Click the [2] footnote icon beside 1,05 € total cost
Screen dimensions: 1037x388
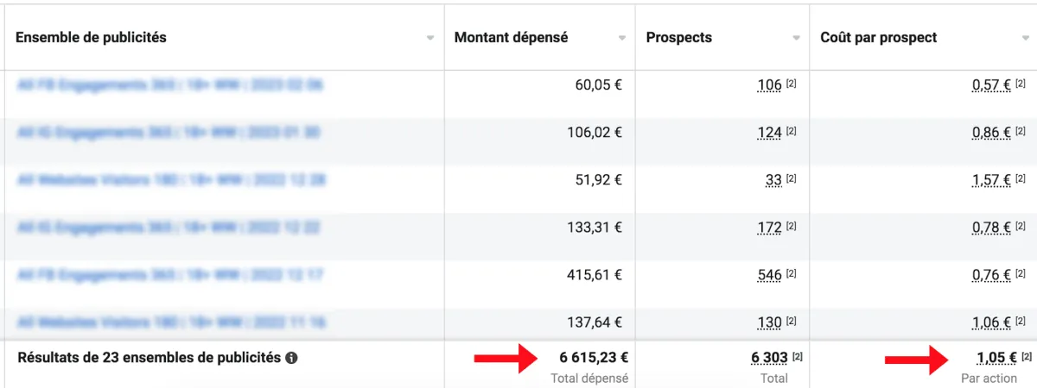1027,356
